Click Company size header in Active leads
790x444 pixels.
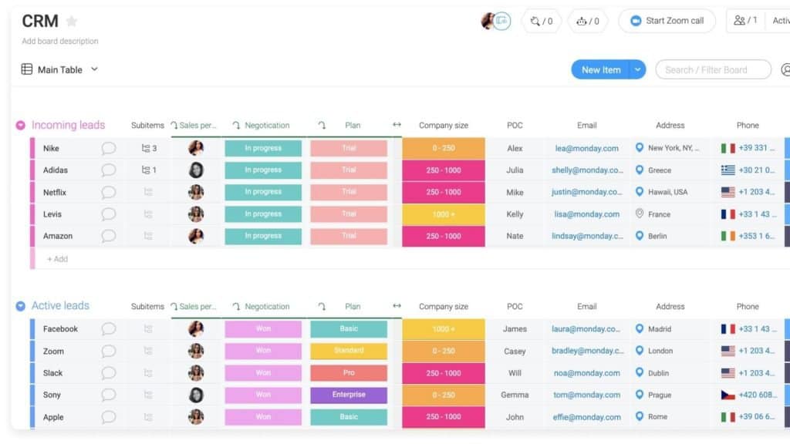(444, 307)
